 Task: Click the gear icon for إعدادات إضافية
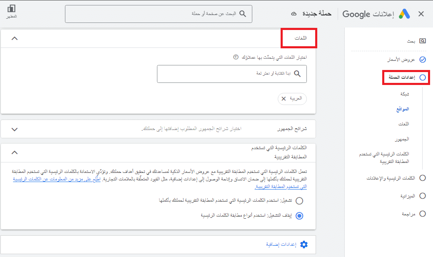(304, 244)
